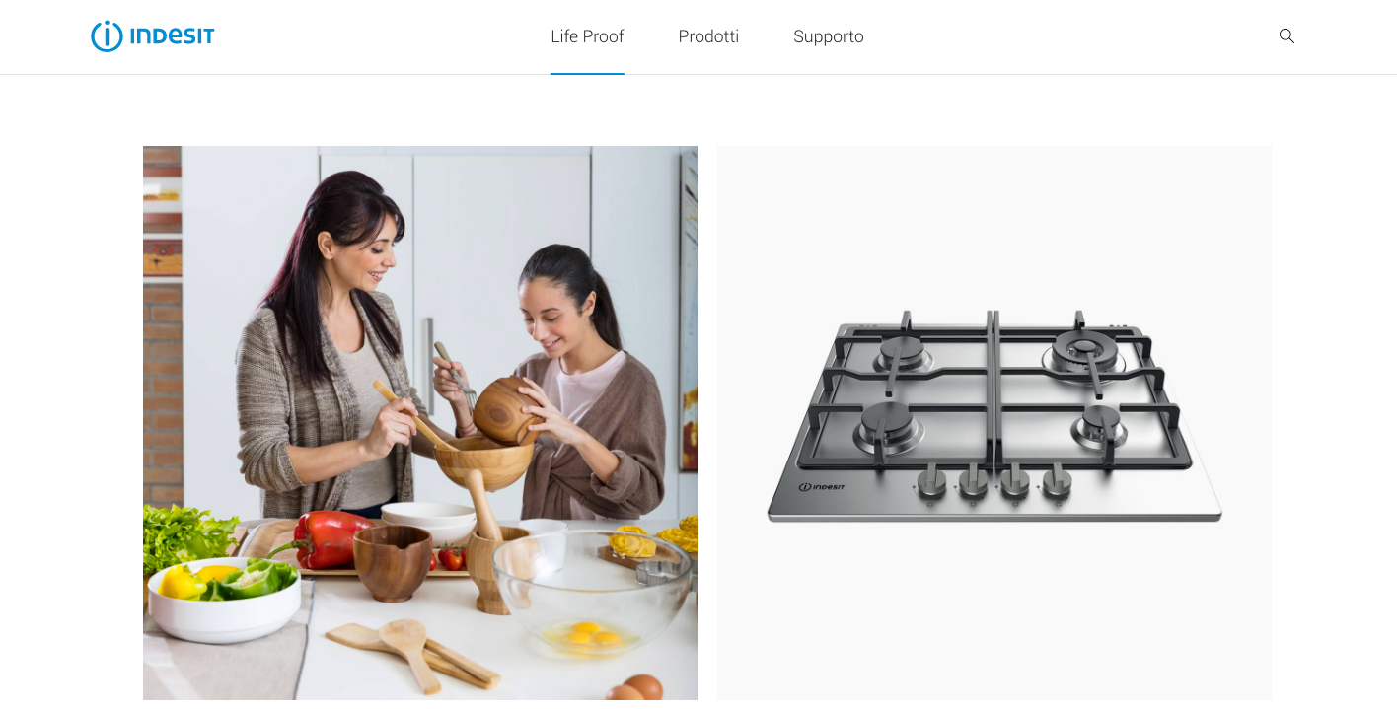Click the second control knob from the left
This screenshot has width=1397, height=709.
(973, 482)
